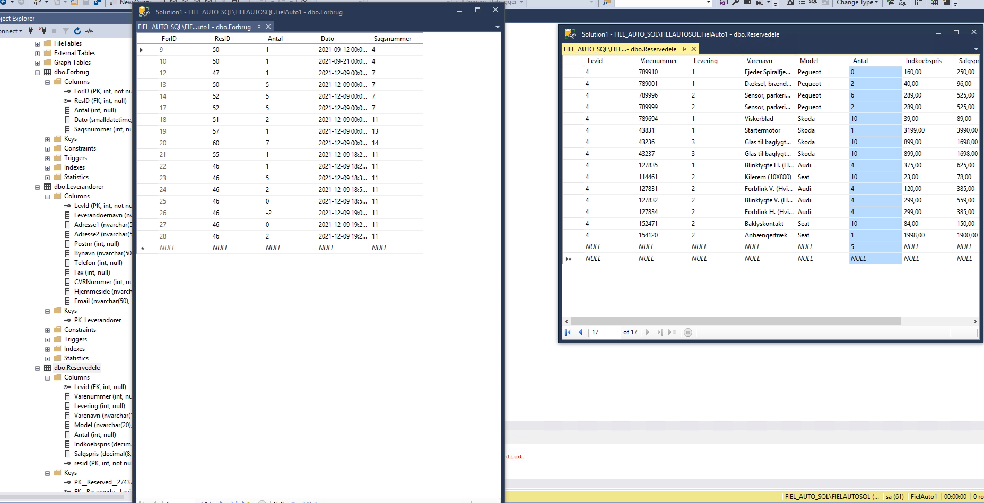Click the FielAuto1 database name in status bar
This screenshot has height=503, width=984.
tap(924, 497)
